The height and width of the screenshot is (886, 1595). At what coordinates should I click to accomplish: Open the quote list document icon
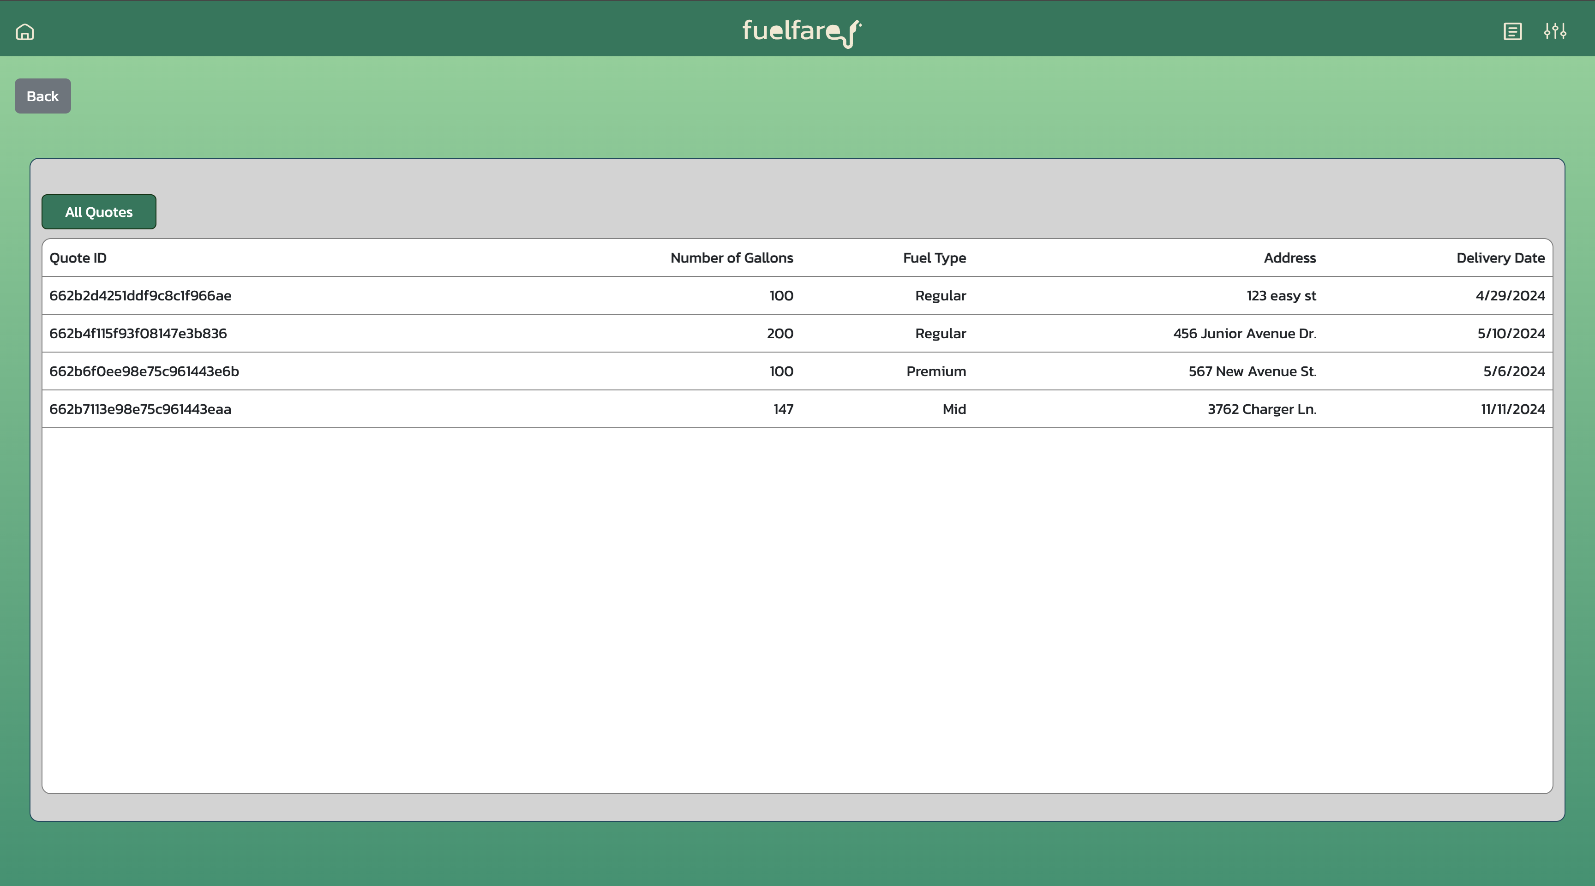1512,31
